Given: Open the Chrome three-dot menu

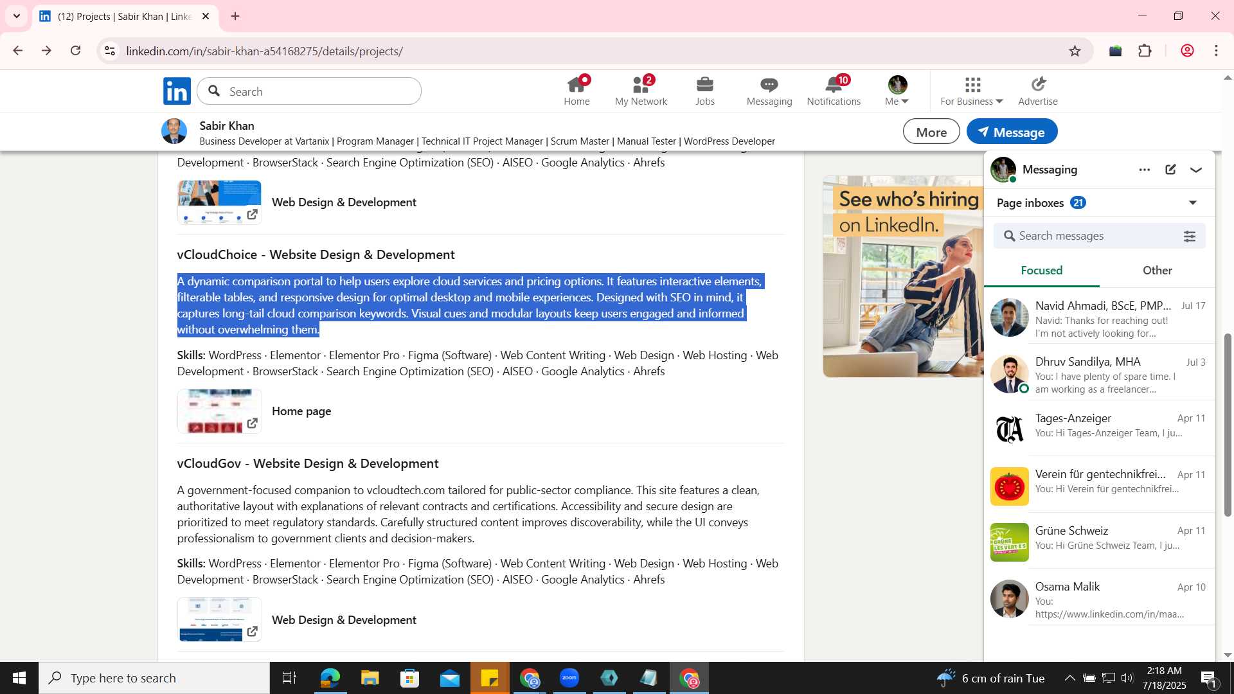Looking at the screenshot, I should [1216, 51].
